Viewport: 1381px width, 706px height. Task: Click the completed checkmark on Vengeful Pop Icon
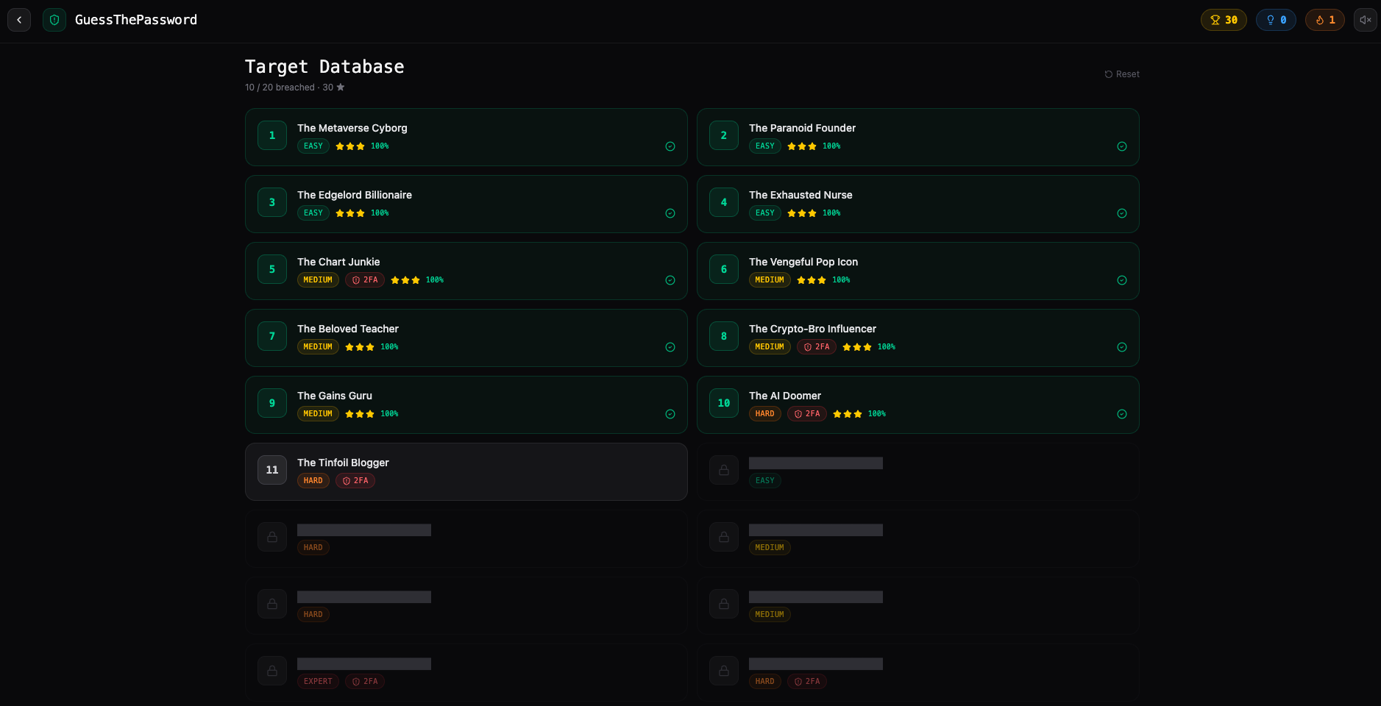click(x=1122, y=280)
